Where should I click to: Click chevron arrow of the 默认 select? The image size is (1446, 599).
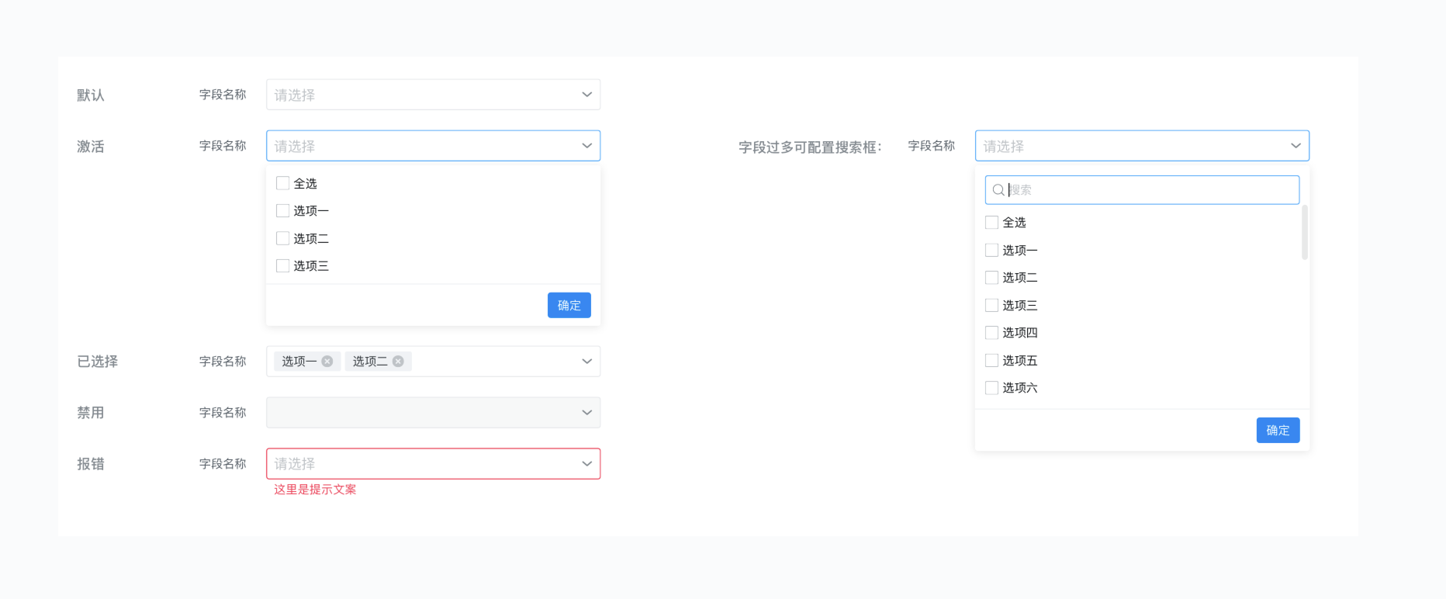(x=586, y=94)
